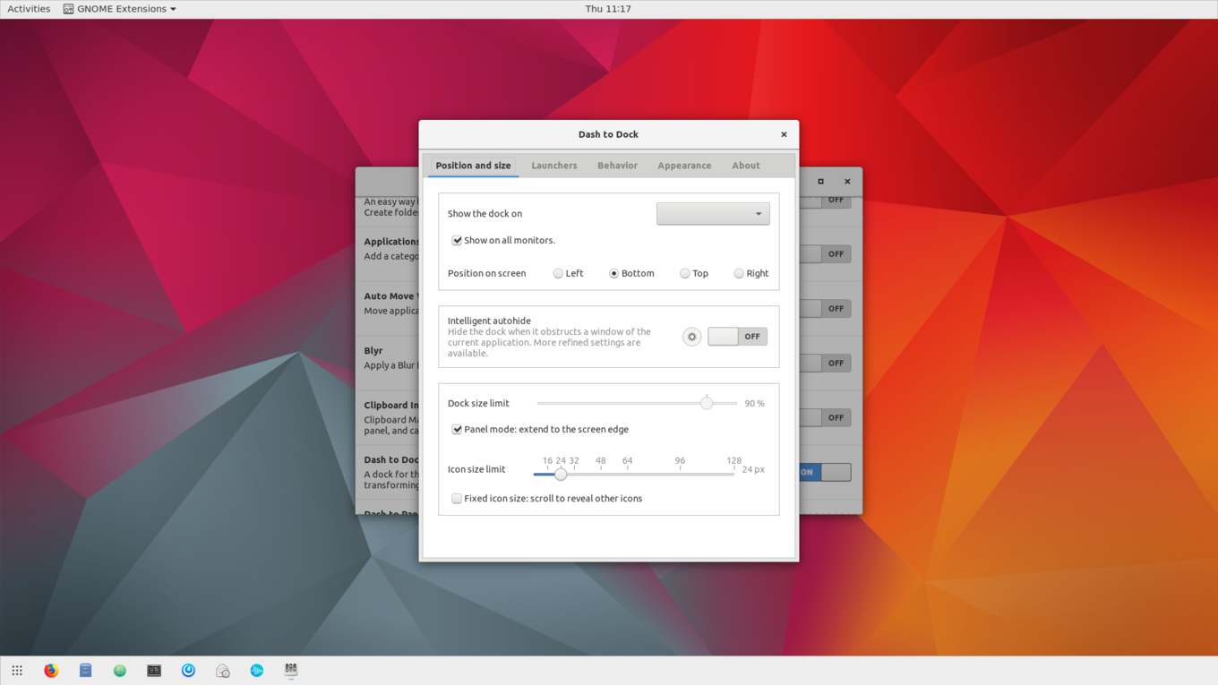The height and width of the screenshot is (685, 1218).
Task: Open the mail envelope with clock icon
Action: (223, 671)
